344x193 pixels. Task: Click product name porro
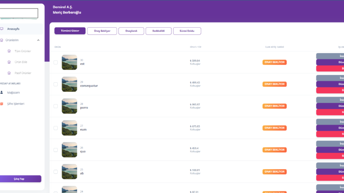[84, 108]
